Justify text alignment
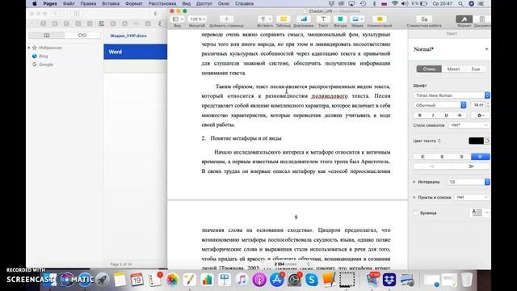 [481, 157]
